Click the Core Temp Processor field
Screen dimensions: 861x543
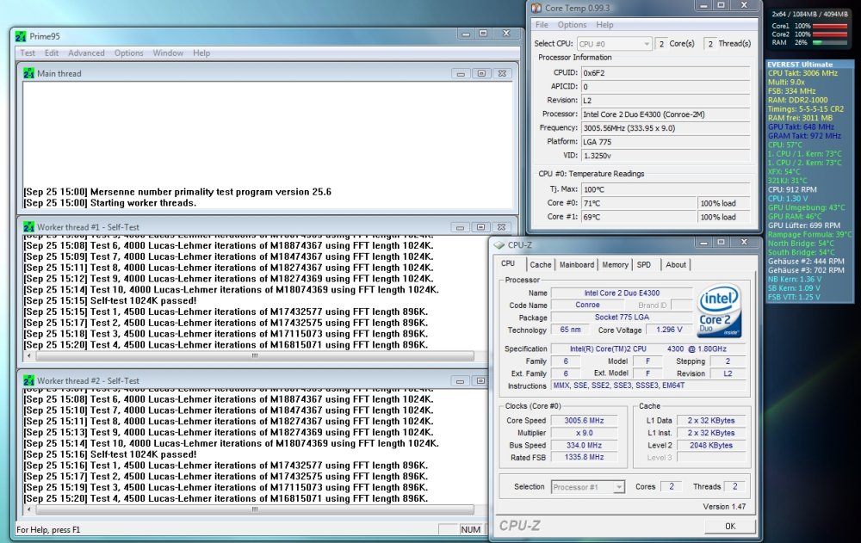coord(666,114)
